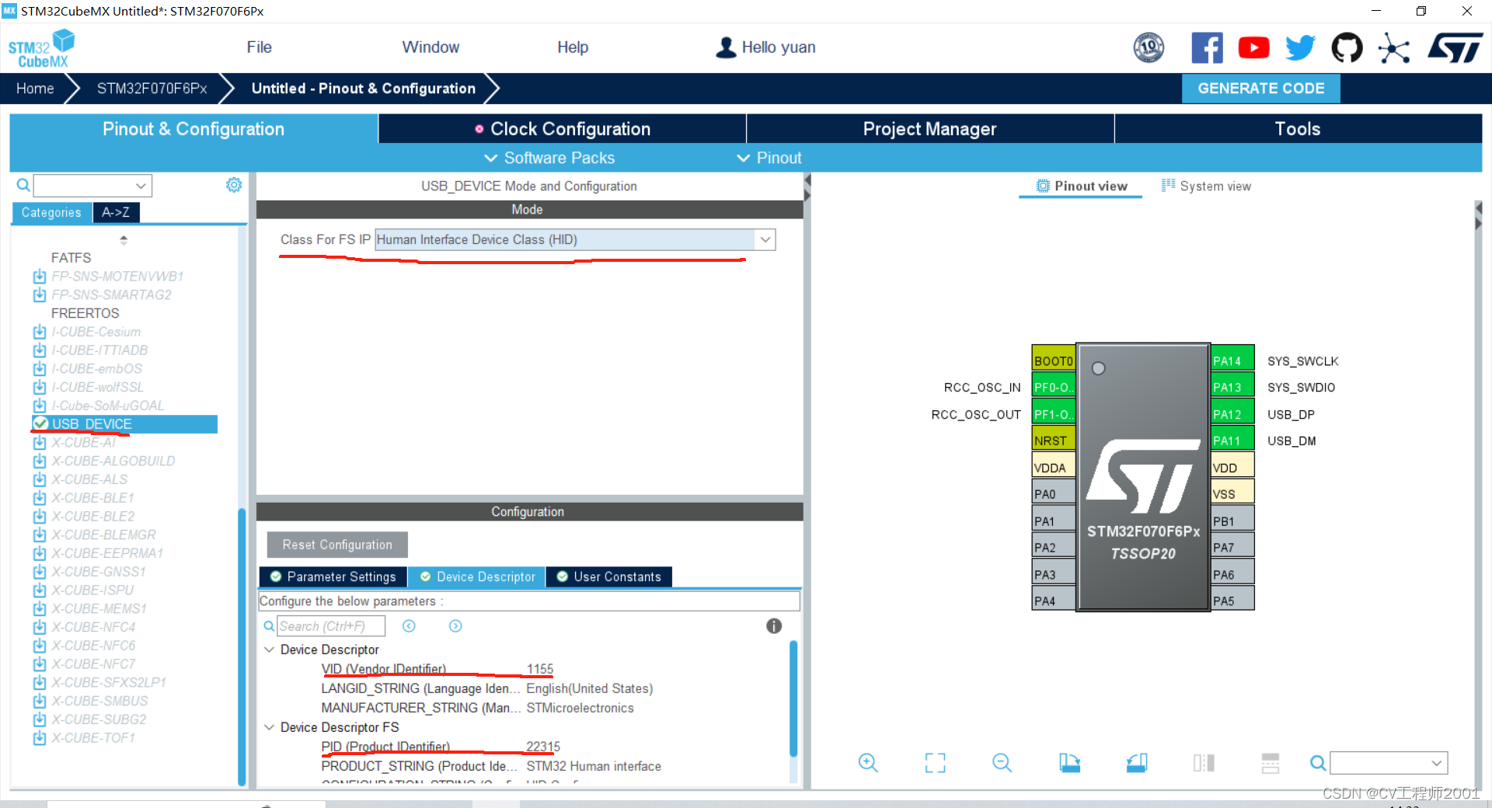Zoom out of the pinout view
This screenshot has height=808, width=1492.
(1002, 763)
